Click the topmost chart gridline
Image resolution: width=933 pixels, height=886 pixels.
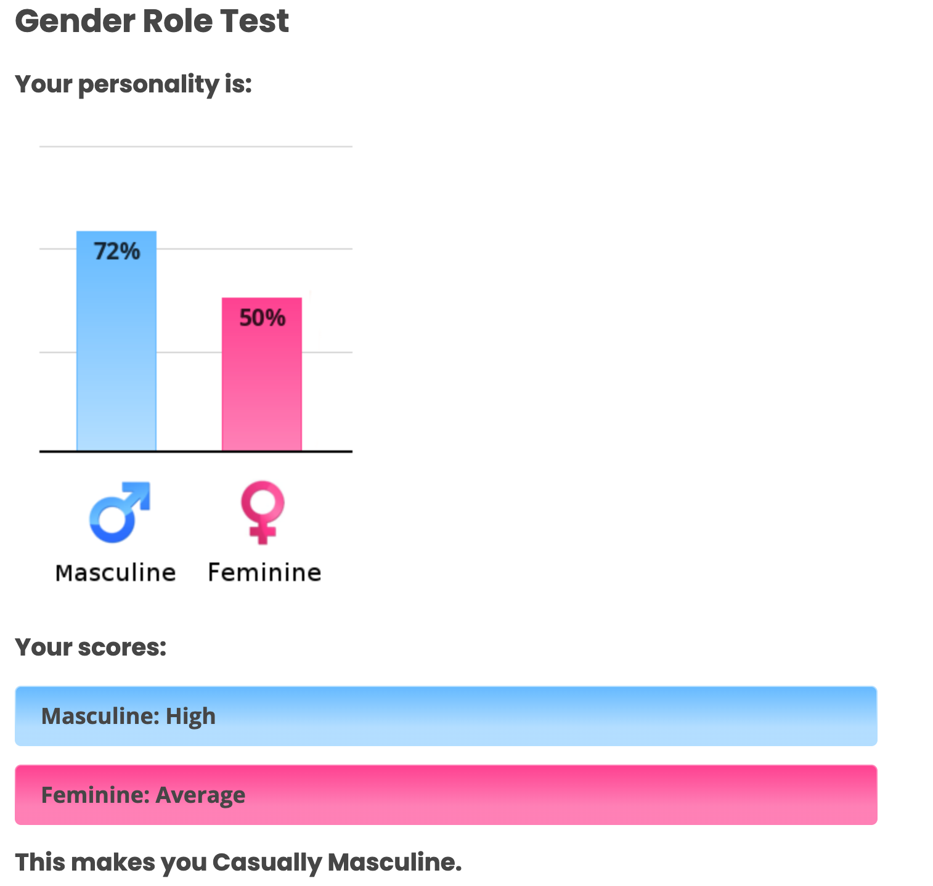(x=196, y=147)
